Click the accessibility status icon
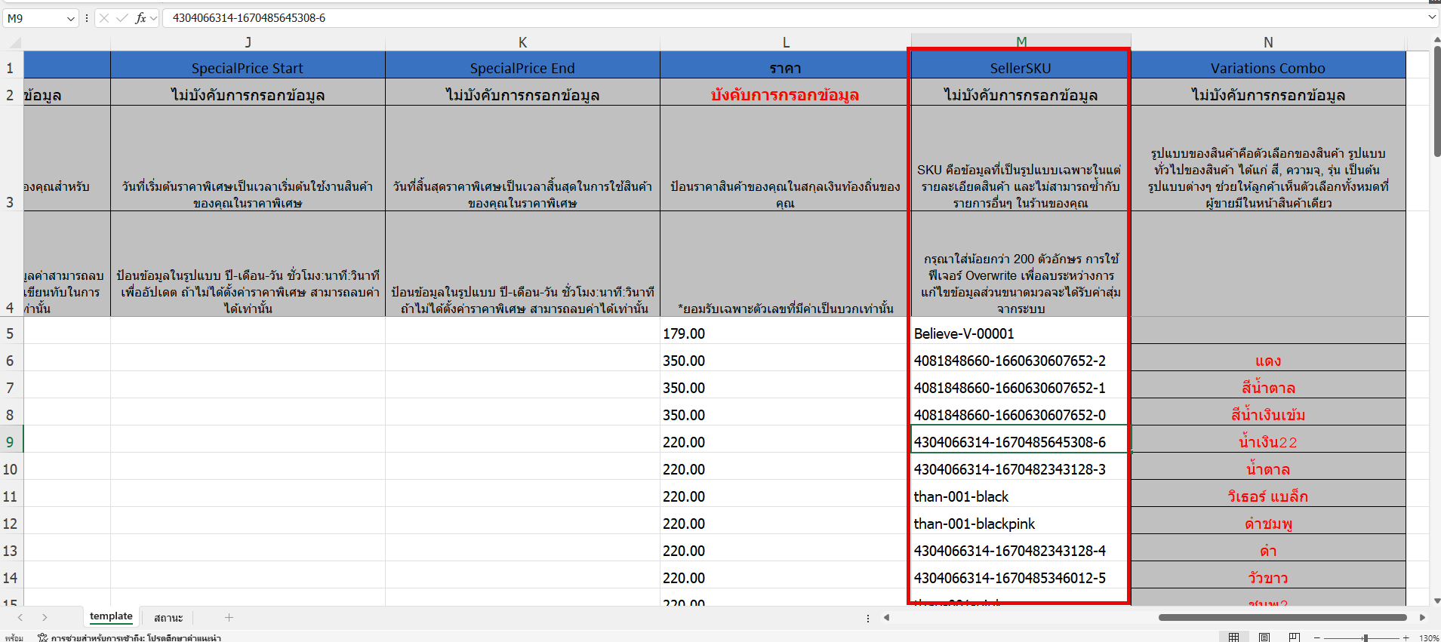 coord(42,637)
